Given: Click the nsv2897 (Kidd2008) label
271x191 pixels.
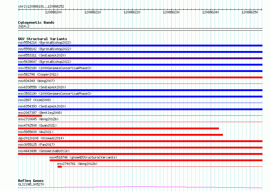Looking at the screenshot, I should coord(35,100).
